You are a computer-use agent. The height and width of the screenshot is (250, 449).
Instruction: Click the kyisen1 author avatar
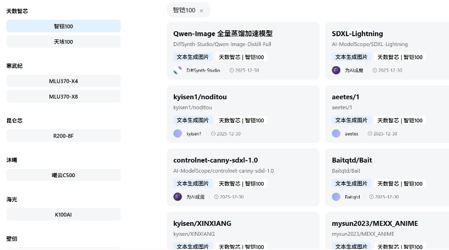178,133
